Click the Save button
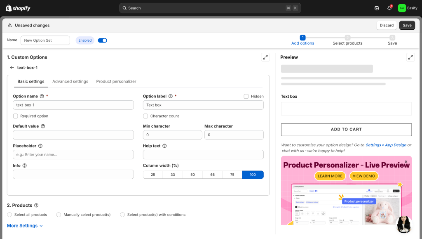The image size is (422, 239). point(407,25)
